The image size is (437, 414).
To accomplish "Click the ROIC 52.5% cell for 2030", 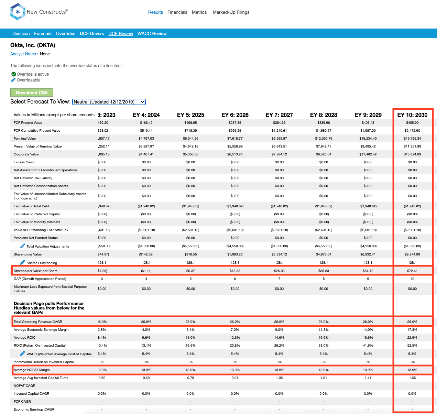I will click(x=412, y=346).
